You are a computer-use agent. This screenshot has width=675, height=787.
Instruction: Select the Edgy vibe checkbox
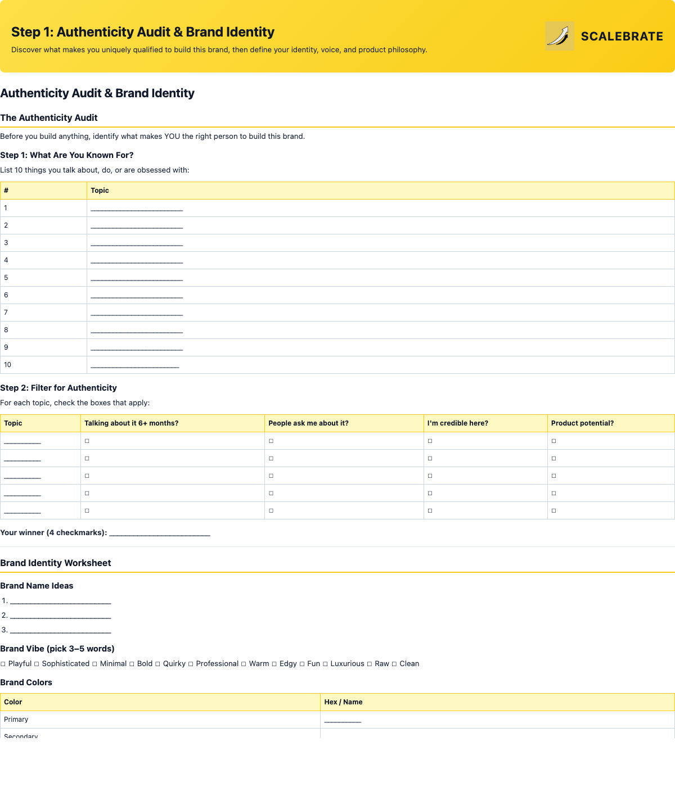274,664
